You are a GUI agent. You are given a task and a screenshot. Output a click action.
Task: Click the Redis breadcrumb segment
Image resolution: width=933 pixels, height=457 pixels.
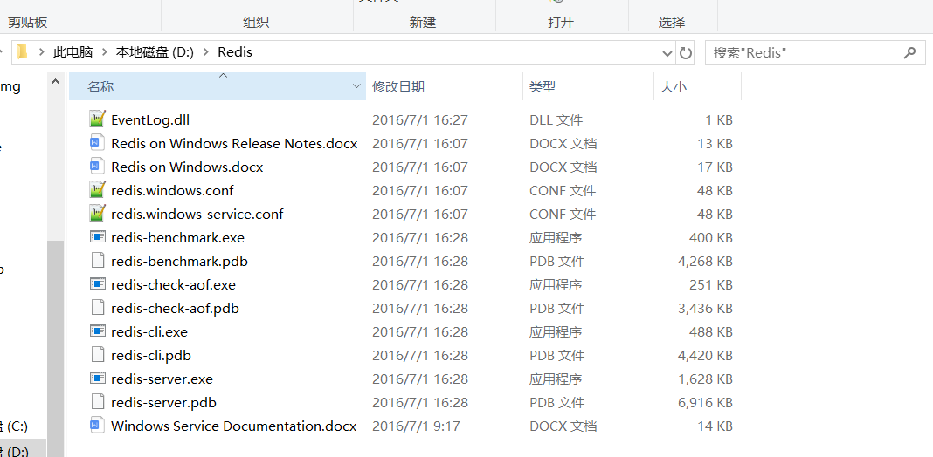pos(235,52)
